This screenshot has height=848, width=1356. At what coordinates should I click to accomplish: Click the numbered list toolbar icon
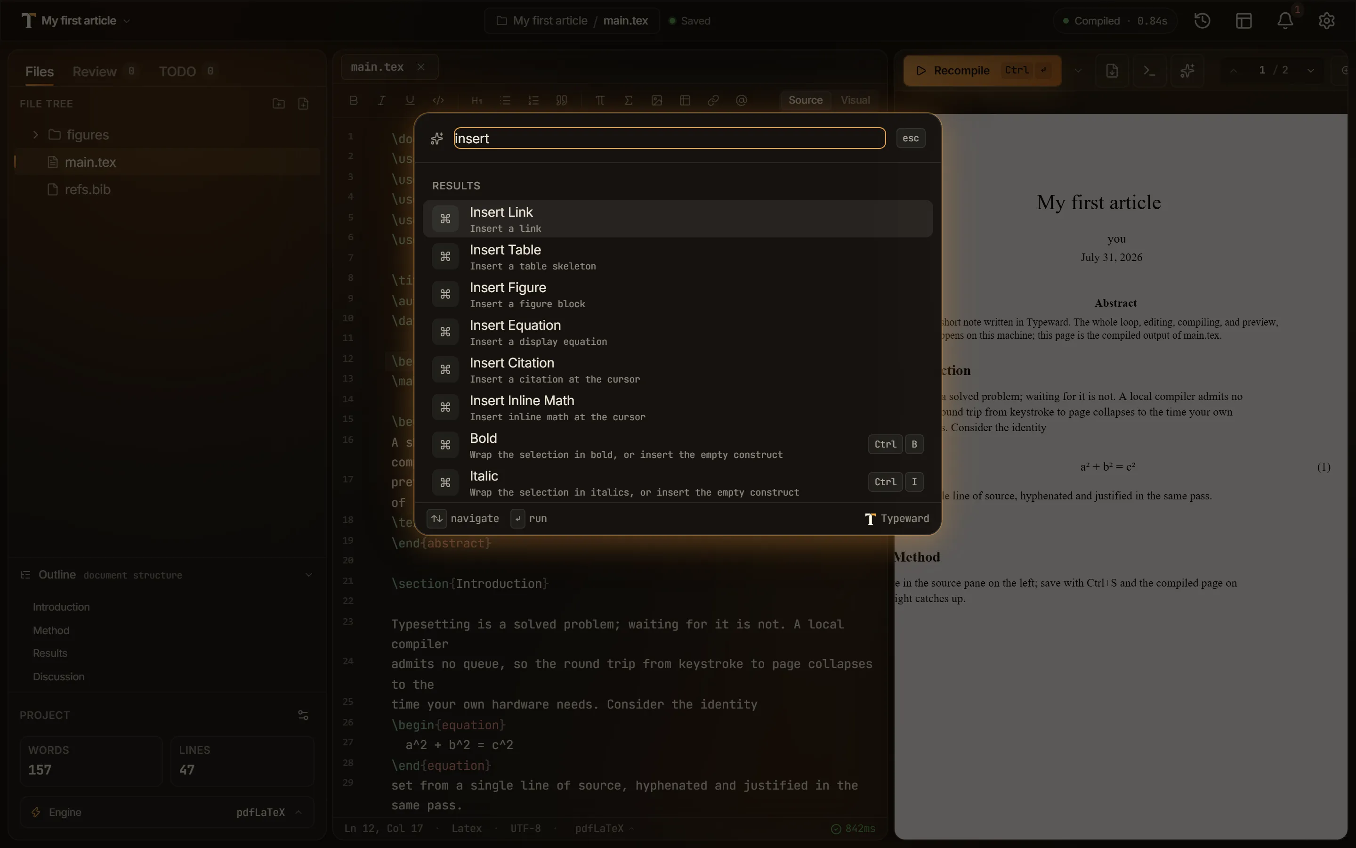pos(533,100)
